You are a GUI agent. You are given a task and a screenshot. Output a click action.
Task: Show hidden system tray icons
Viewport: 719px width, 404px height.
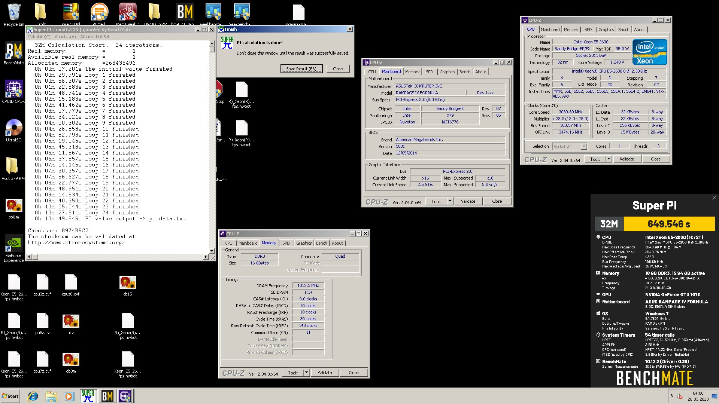(x=671, y=396)
